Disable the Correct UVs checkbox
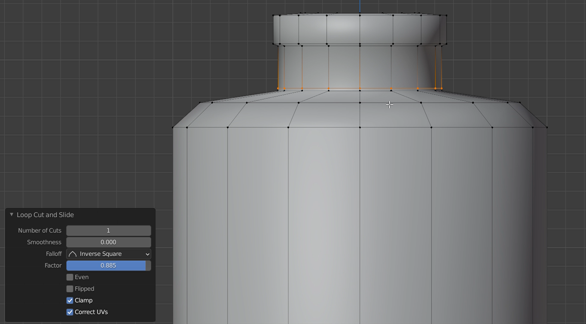This screenshot has height=324, width=586. pyautogui.click(x=70, y=312)
